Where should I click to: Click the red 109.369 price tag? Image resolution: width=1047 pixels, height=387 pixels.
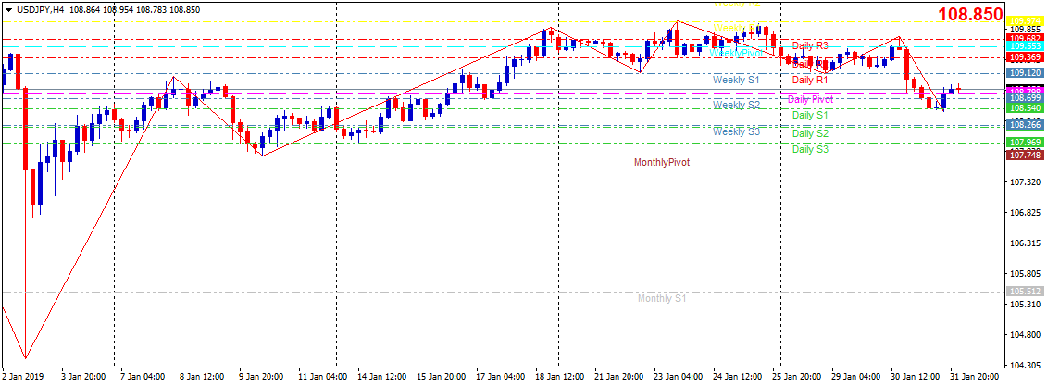click(1025, 57)
